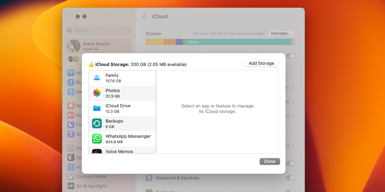
Task: Click the WhatsApp Messenger app icon
Action: 97,139
